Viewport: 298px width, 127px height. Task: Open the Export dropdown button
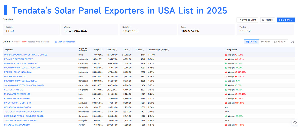(286, 20)
